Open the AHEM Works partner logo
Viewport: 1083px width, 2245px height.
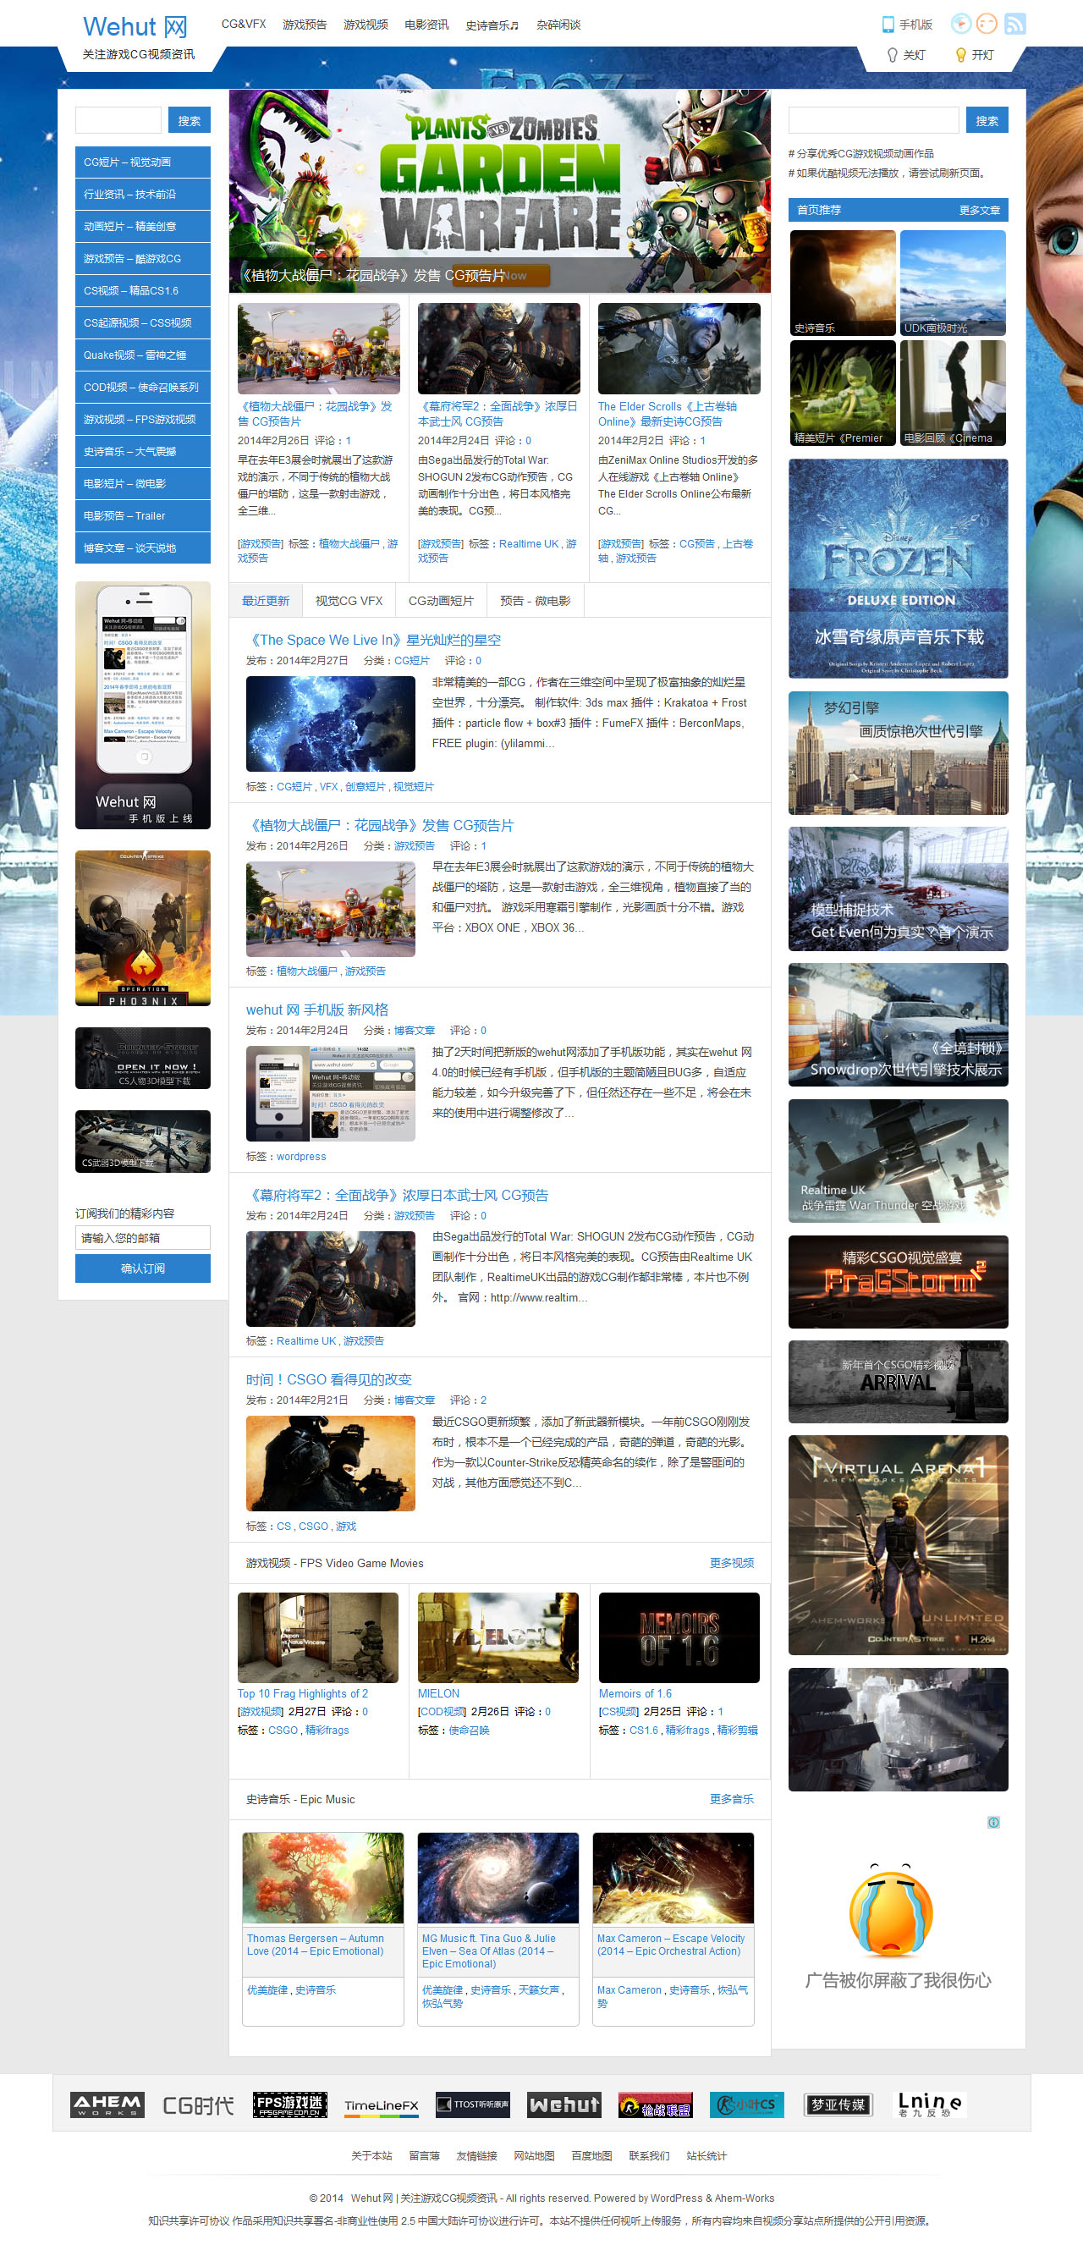click(107, 2105)
